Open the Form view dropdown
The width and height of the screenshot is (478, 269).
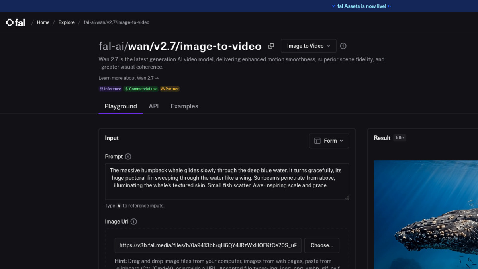[x=329, y=141]
